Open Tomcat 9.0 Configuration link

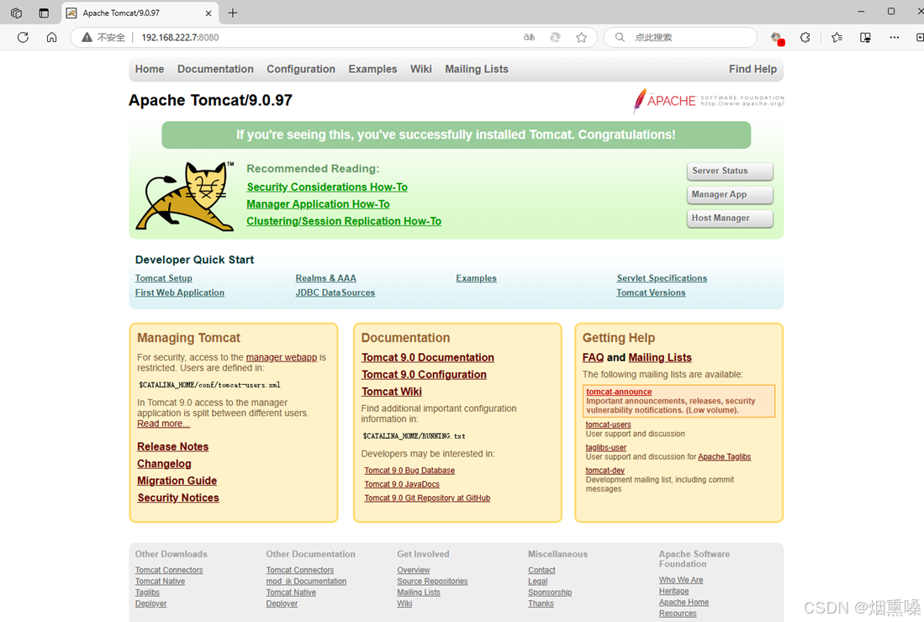pyautogui.click(x=425, y=375)
